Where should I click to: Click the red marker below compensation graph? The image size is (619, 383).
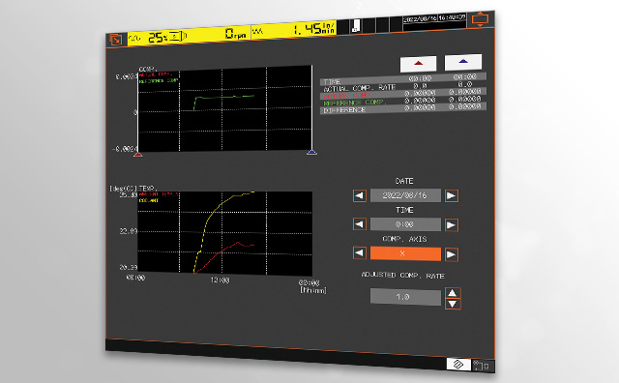(x=137, y=155)
